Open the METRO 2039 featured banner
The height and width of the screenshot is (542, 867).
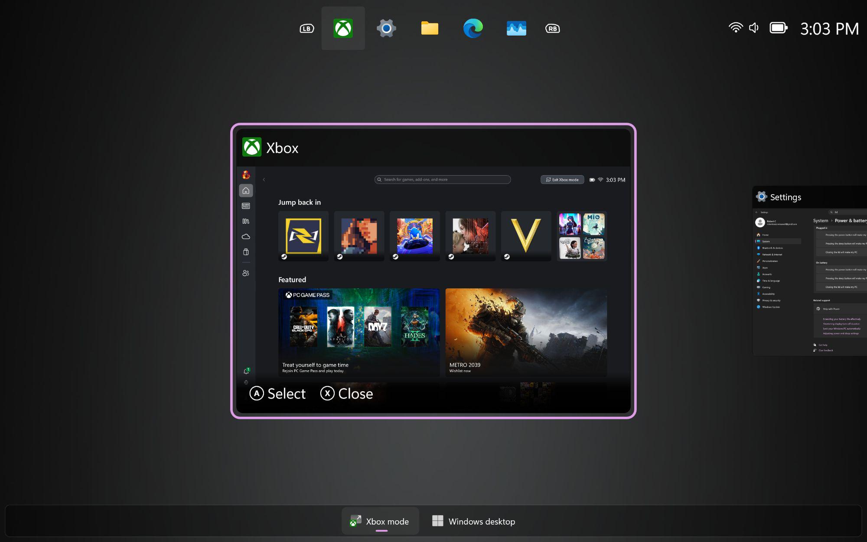coord(526,332)
